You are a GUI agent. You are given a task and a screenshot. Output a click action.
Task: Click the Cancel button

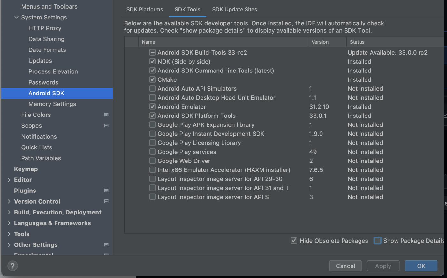tap(345, 266)
